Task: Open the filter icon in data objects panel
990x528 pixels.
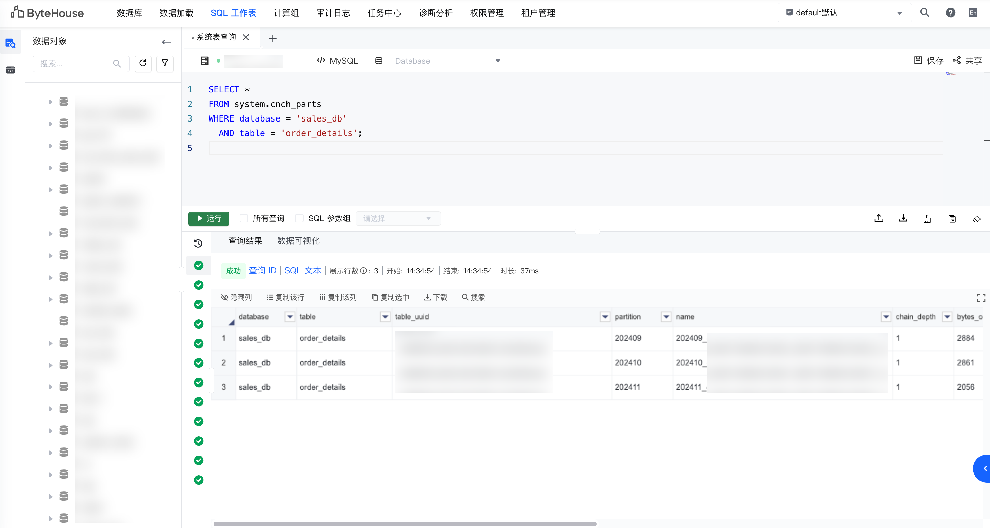Action: click(x=165, y=63)
